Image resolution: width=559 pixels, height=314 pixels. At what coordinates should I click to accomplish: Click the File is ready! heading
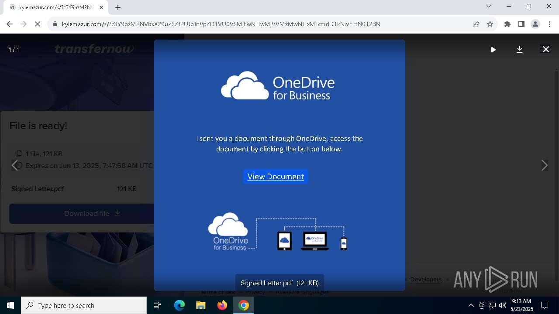tap(38, 126)
